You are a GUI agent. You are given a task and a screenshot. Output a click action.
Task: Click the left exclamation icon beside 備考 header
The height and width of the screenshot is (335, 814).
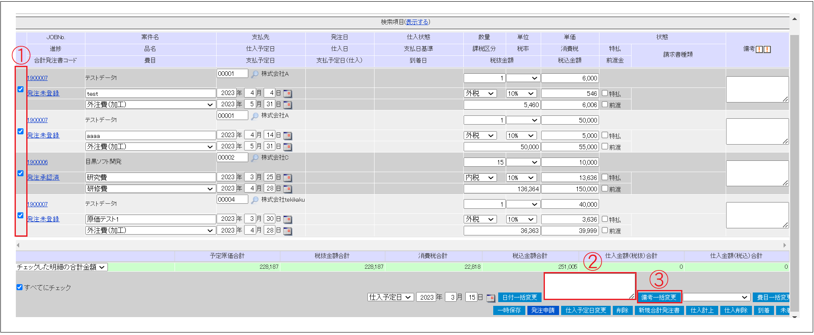point(759,49)
